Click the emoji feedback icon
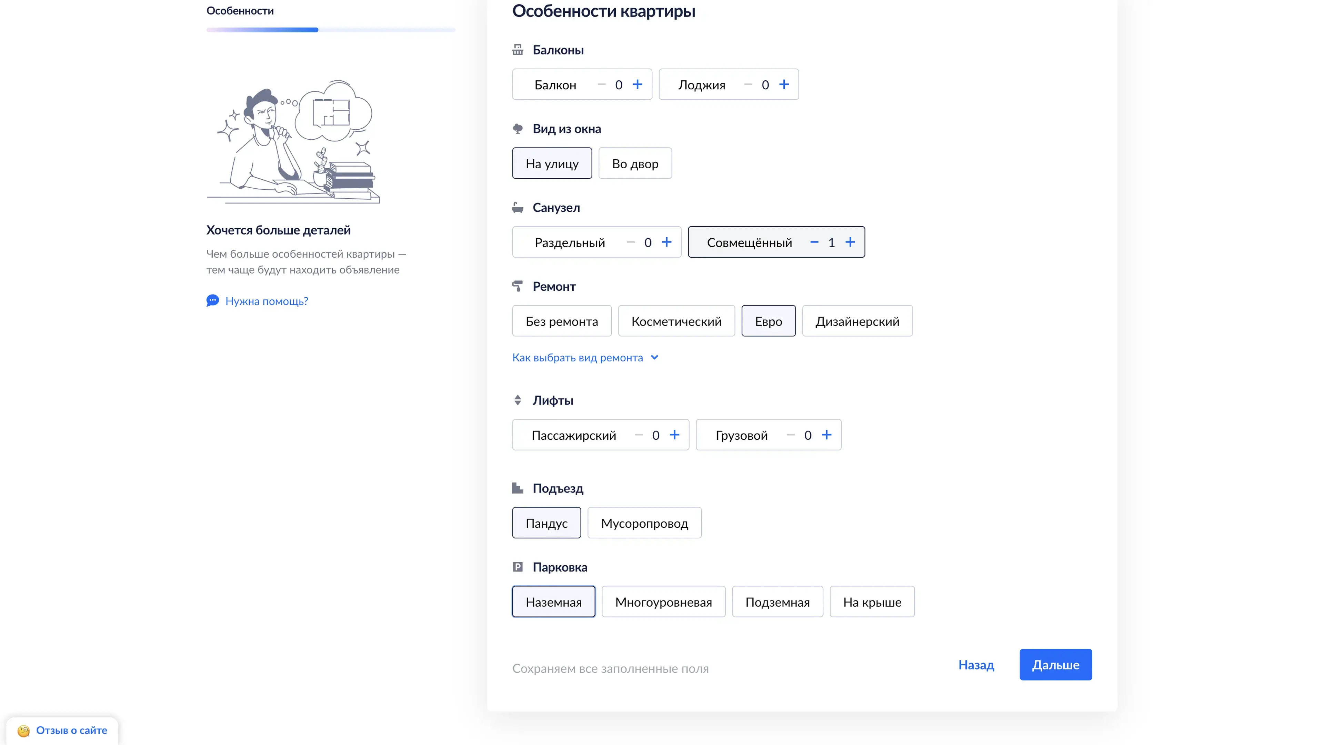Viewport: 1324px width, 745px height. coord(24,731)
